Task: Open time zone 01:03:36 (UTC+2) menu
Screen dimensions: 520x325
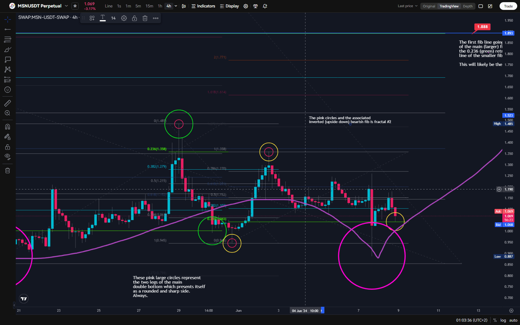Action: click(471, 320)
